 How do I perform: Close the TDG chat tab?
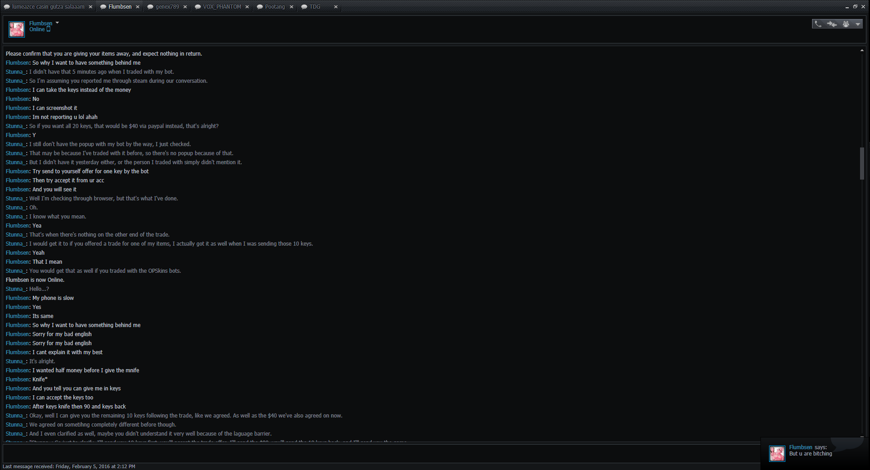336,7
